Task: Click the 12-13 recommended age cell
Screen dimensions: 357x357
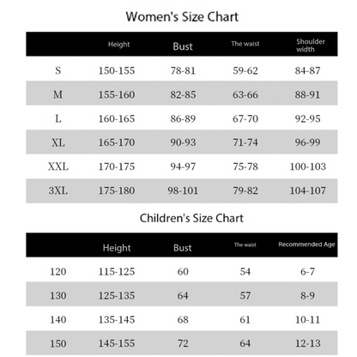Action: 308,343
